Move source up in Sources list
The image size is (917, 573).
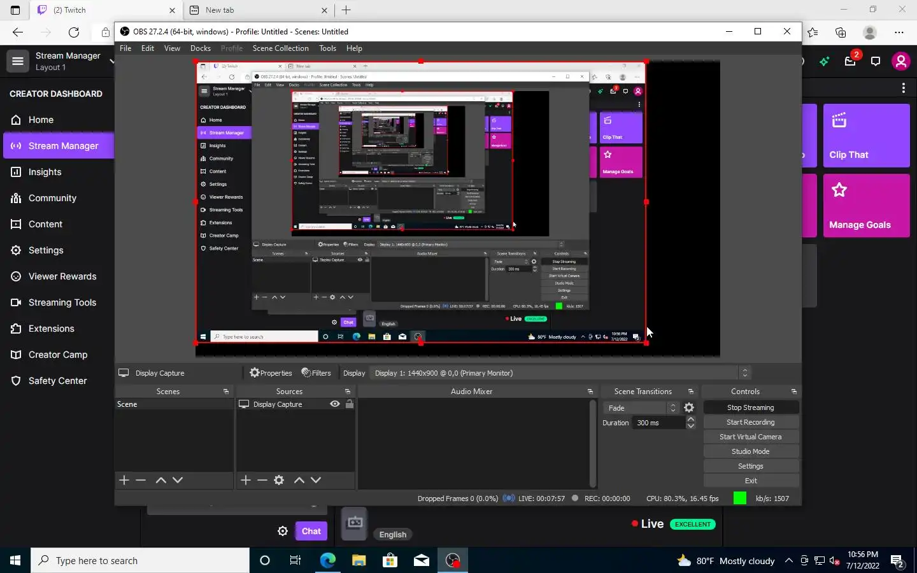click(x=299, y=480)
